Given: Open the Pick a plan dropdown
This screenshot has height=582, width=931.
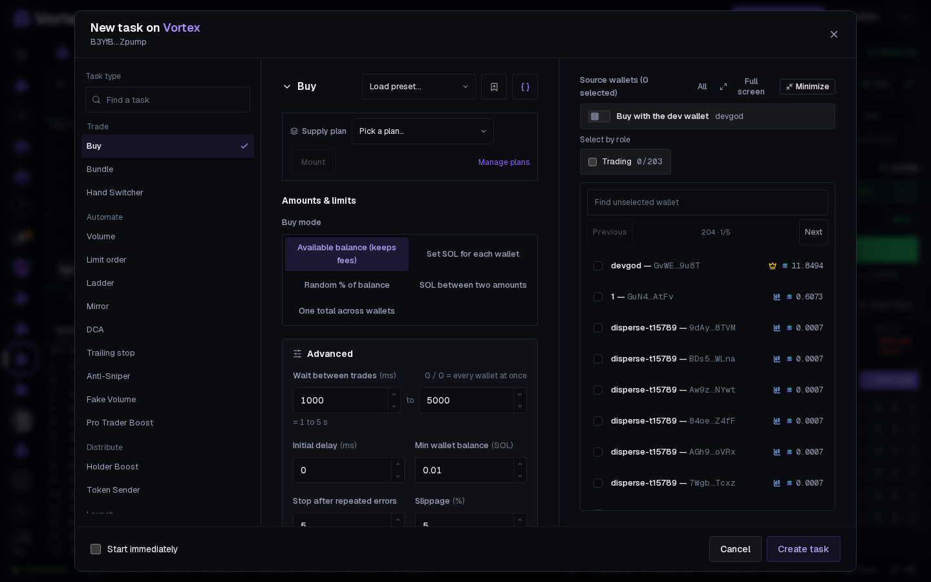Looking at the screenshot, I should click(x=423, y=131).
